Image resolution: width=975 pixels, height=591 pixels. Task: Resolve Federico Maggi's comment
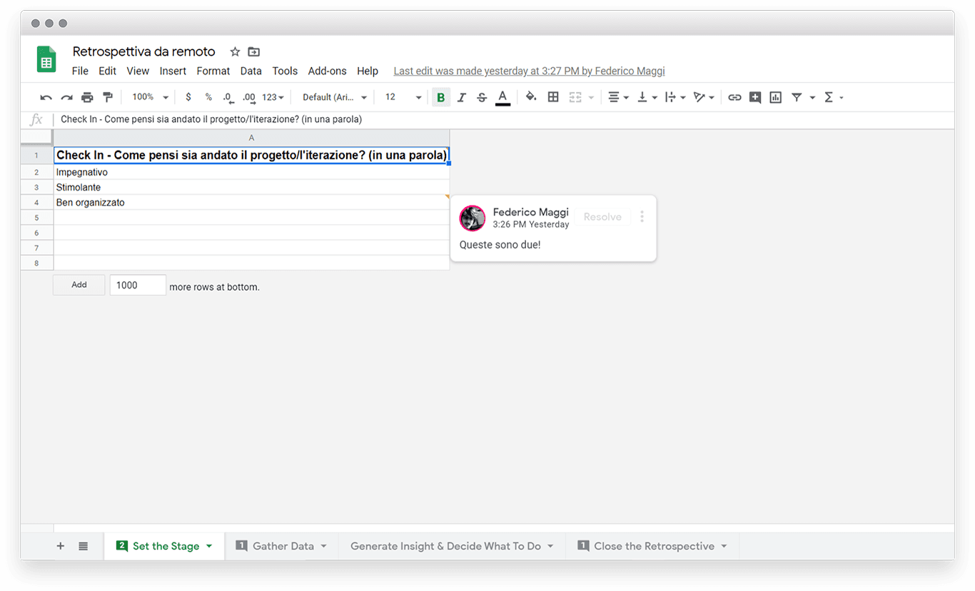(x=602, y=217)
